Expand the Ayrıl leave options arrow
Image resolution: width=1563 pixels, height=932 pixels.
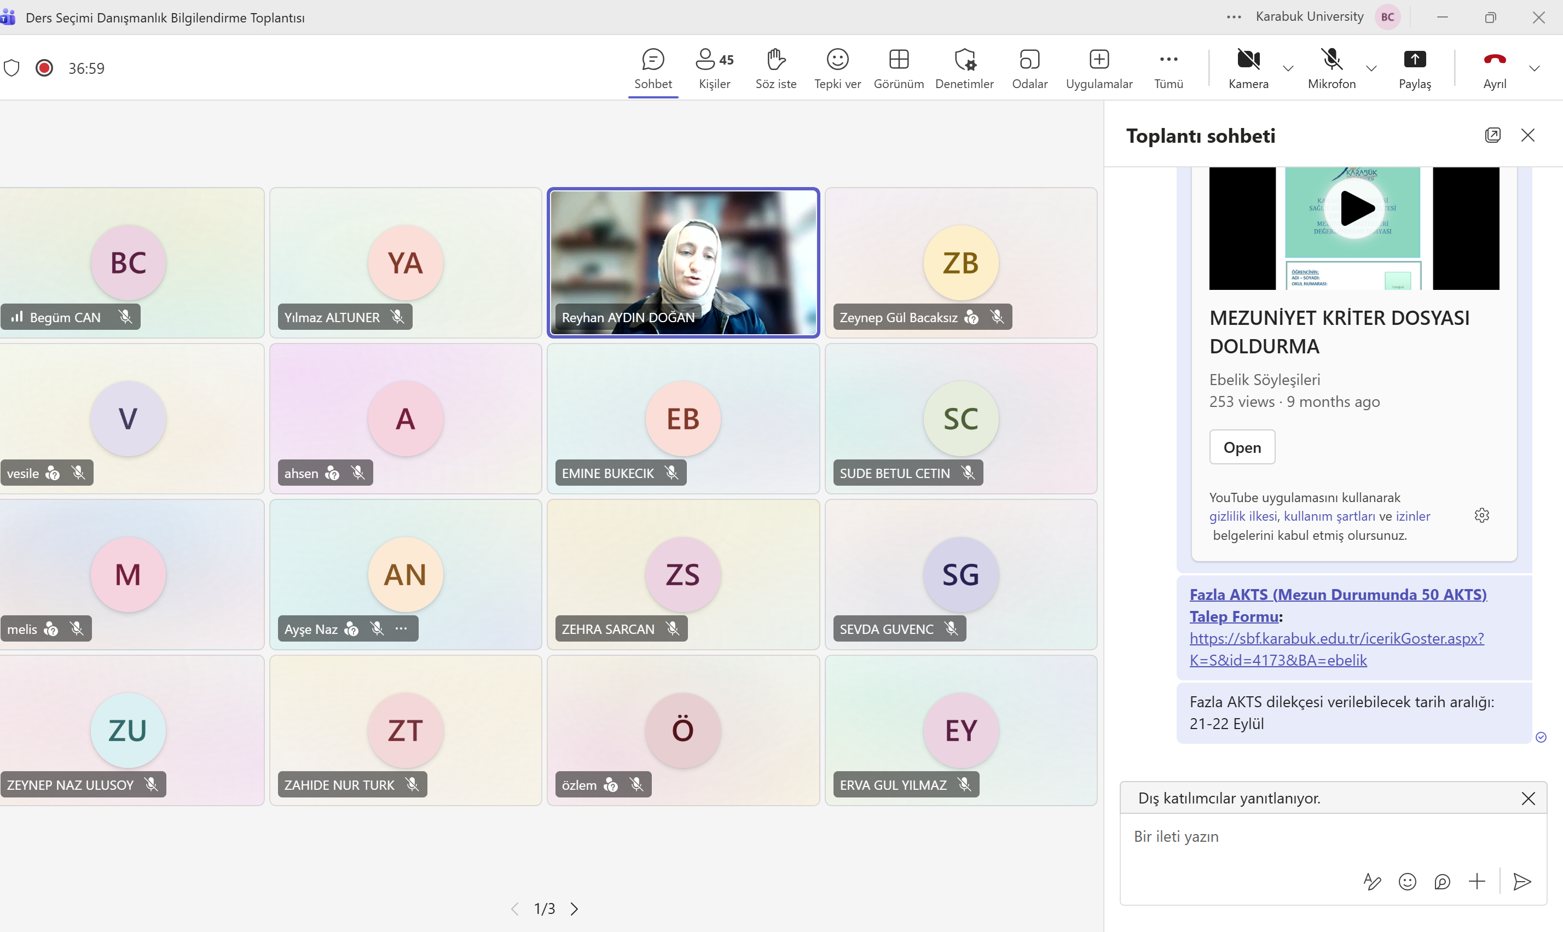pos(1534,68)
